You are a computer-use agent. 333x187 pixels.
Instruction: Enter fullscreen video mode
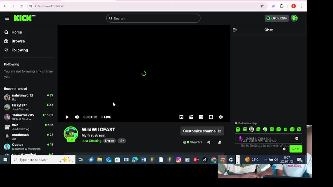pos(211,117)
